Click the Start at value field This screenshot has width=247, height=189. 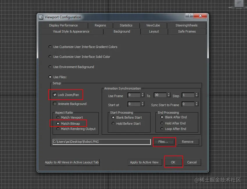tap(134, 104)
